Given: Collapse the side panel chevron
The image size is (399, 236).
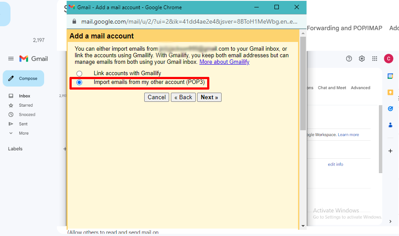Looking at the screenshot, I should (x=390, y=222).
